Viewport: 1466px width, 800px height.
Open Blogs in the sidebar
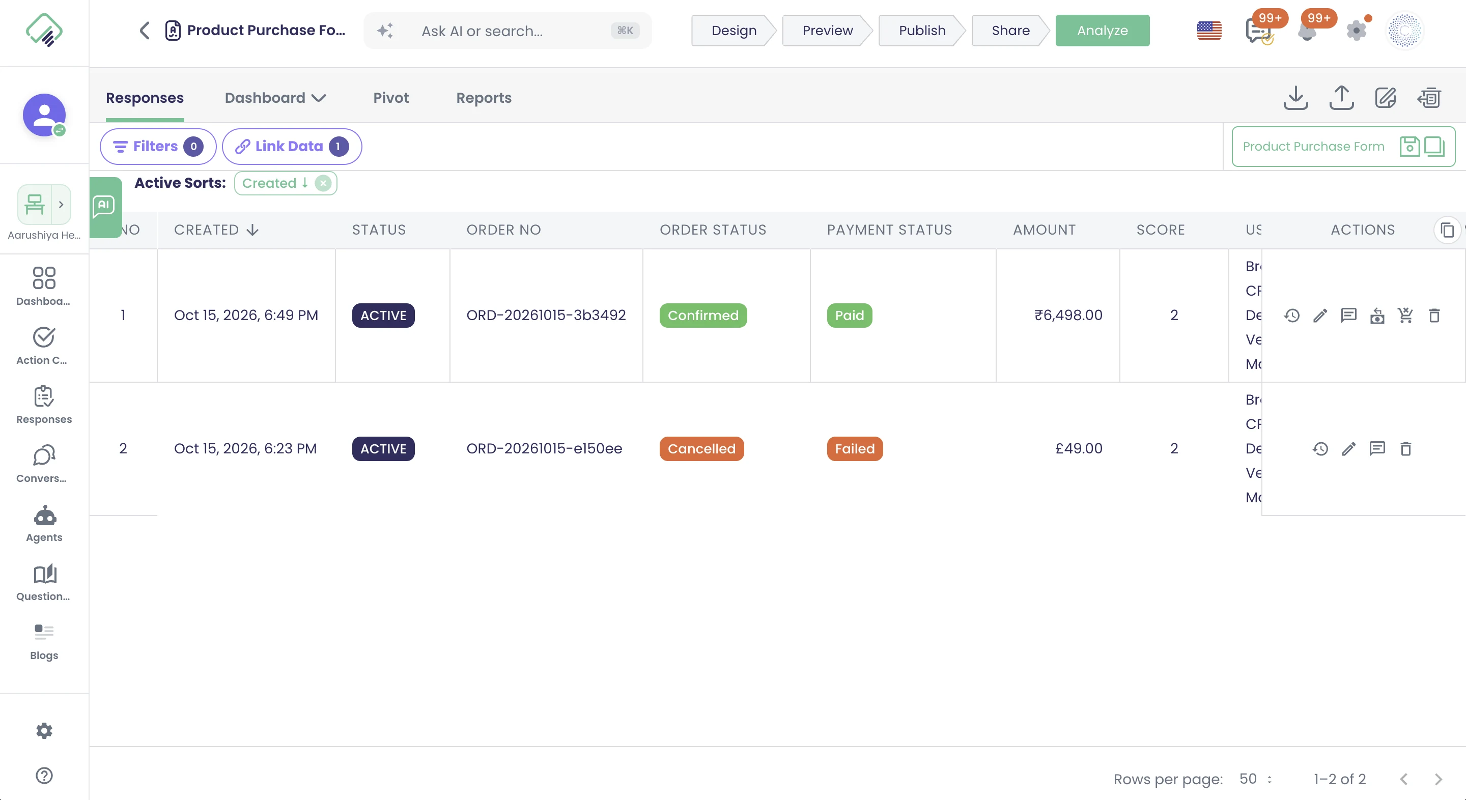[44, 642]
